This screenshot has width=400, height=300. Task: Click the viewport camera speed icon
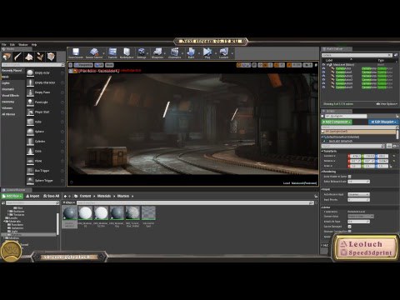307,65
